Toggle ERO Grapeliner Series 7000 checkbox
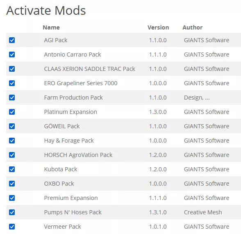This screenshot has width=241, height=234. point(12,83)
